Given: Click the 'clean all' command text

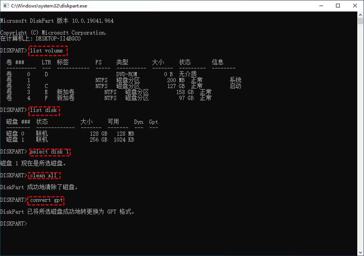Looking at the screenshot, I should 44,176.
